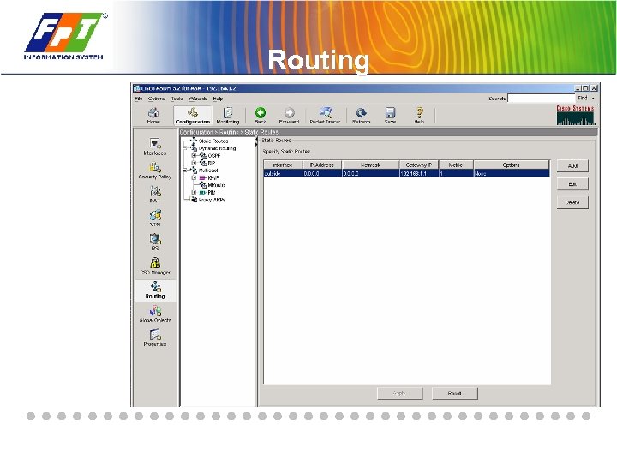The width and height of the screenshot is (617, 463).
Task: Select Static Routes in the tree
Action: 213,141
